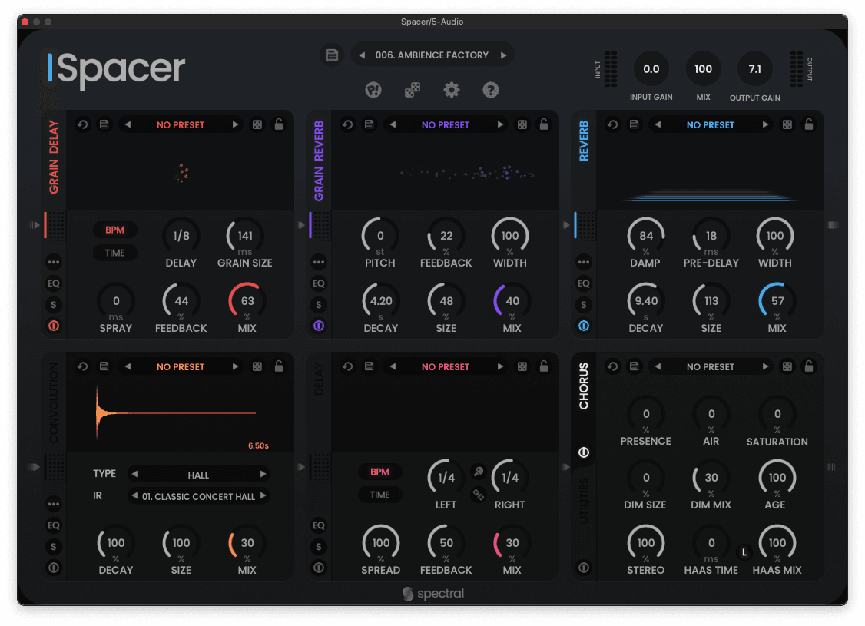
Task: Open the IR selector showing 01. Classic Concert Hall
Action: click(x=198, y=496)
